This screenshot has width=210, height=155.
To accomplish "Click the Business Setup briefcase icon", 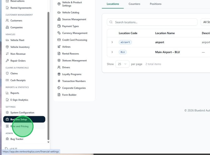I will click(x=7, y=119).
